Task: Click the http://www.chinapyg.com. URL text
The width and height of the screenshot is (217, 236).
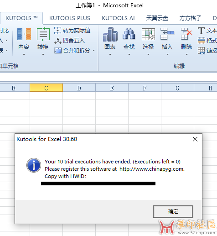Action: [x=152, y=169]
